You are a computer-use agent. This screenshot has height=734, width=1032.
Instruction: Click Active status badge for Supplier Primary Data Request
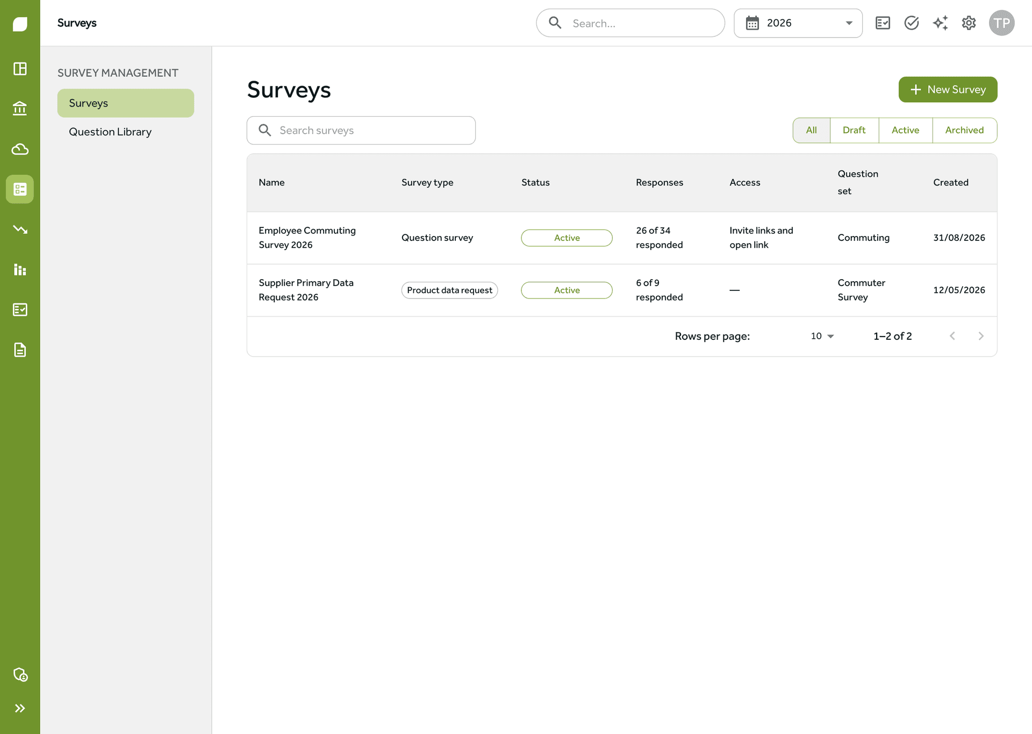click(x=567, y=290)
